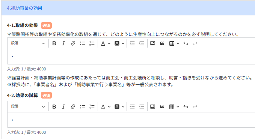The image size is (255, 139).
Task: Click the note starting ※経営計画・補助事業計画等
Action: [x=130, y=78]
